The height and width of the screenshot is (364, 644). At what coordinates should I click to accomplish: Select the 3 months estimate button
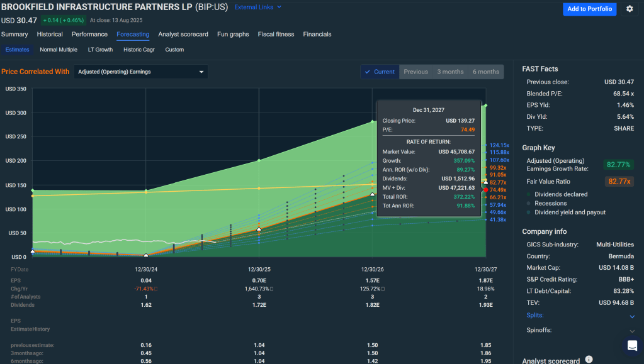[450, 72]
